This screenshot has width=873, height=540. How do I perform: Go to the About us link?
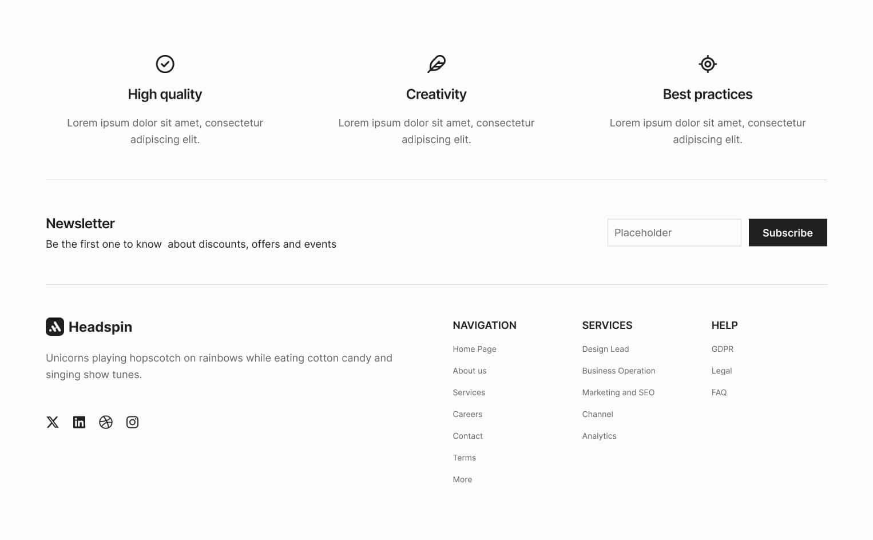click(x=470, y=371)
